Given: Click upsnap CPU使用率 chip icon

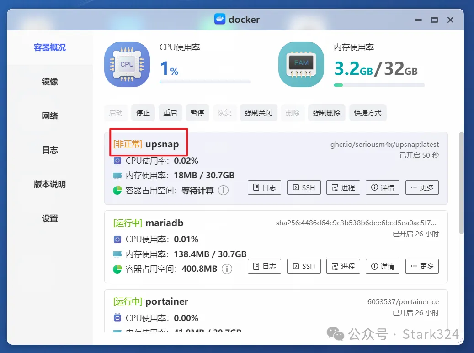Looking at the screenshot, I should tap(117, 161).
